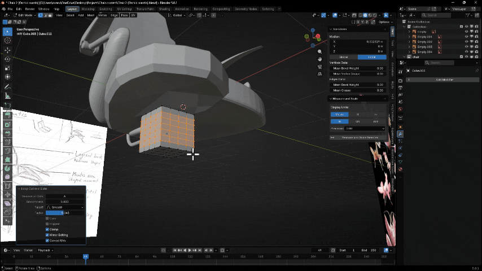Hide Empty.001 in viewport via eye icon
This screenshot has width=482, height=271.
point(466,37)
